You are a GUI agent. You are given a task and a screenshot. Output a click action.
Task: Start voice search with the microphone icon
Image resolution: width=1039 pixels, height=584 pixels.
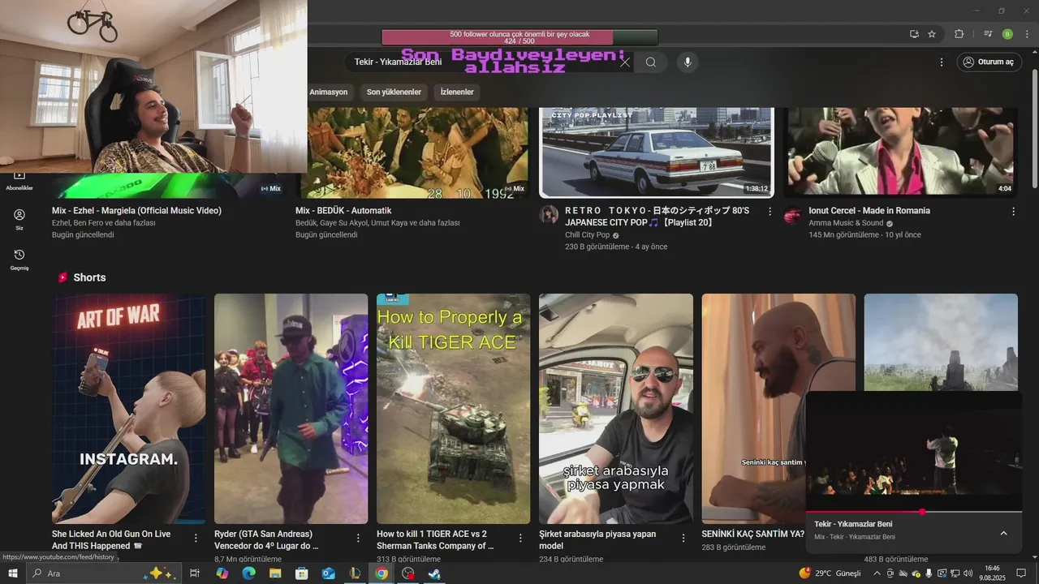[688, 62]
